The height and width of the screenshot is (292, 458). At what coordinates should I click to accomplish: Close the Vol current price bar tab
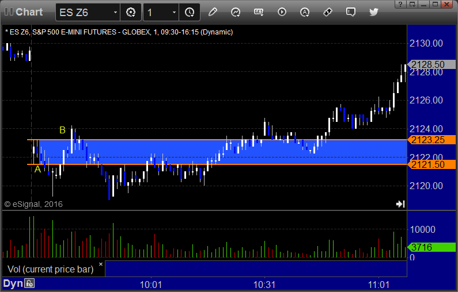[101, 264]
